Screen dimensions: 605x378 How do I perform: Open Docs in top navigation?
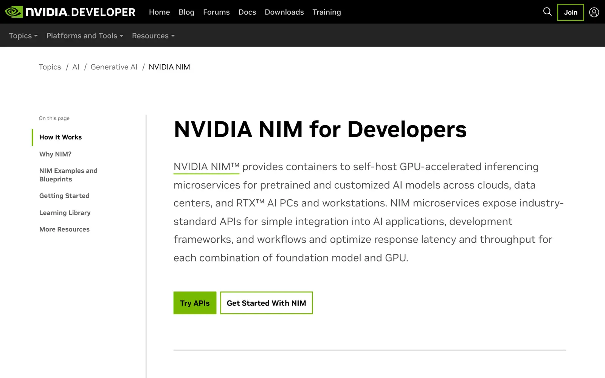[x=247, y=12]
